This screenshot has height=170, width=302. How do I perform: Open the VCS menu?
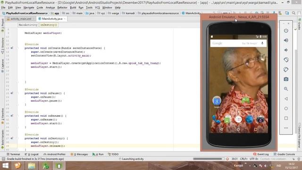click(97, 8)
